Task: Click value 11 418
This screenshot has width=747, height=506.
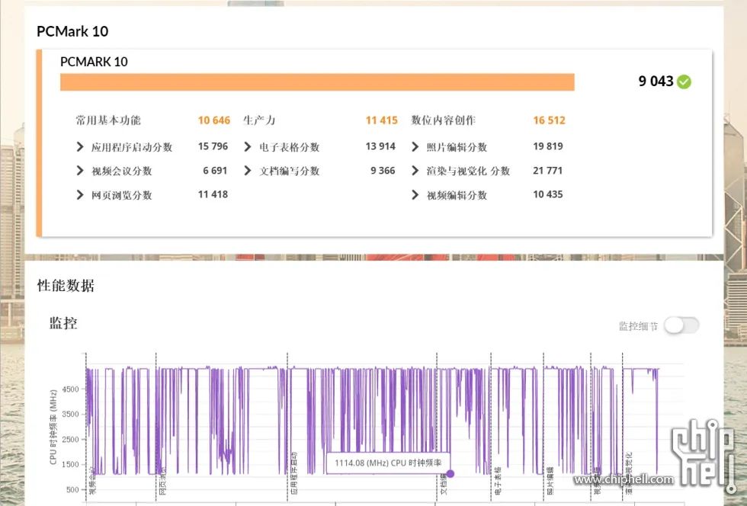Action: pos(213,194)
